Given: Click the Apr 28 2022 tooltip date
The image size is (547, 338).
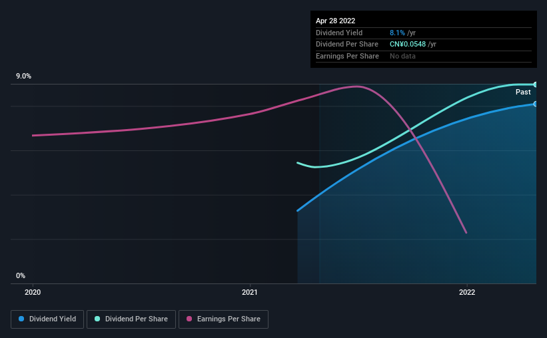Looking at the screenshot, I should pyautogui.click(x=335, y=21).
